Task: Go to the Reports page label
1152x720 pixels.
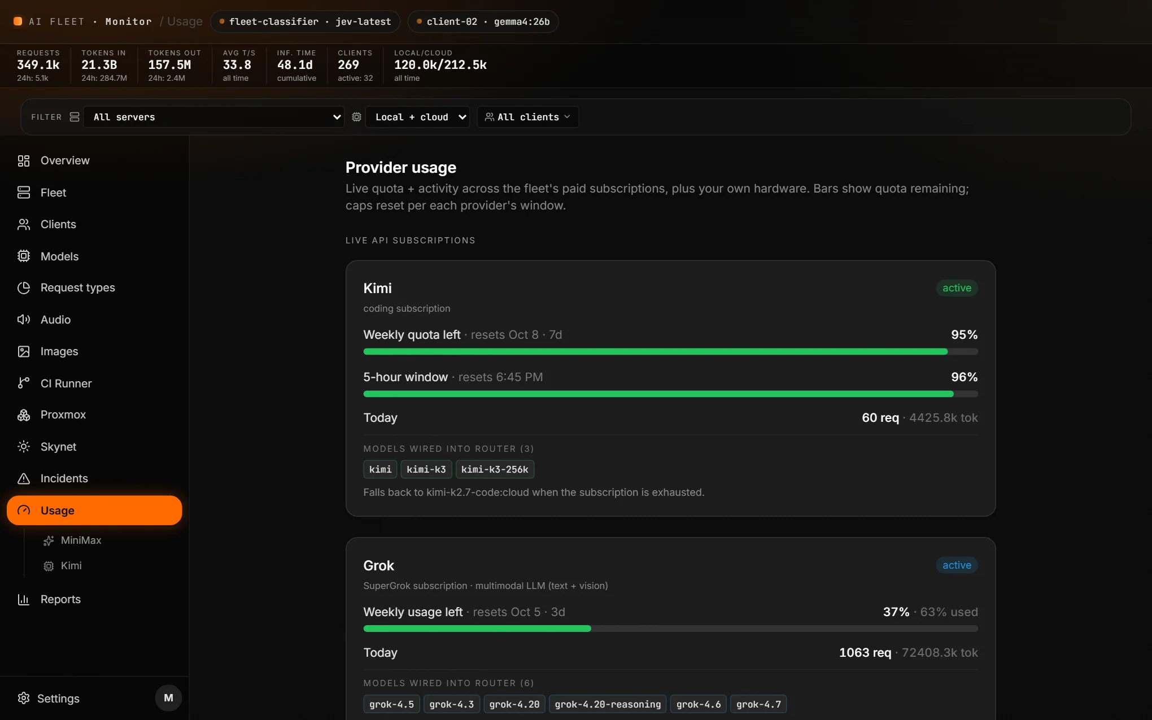Action: click(60, 599)
